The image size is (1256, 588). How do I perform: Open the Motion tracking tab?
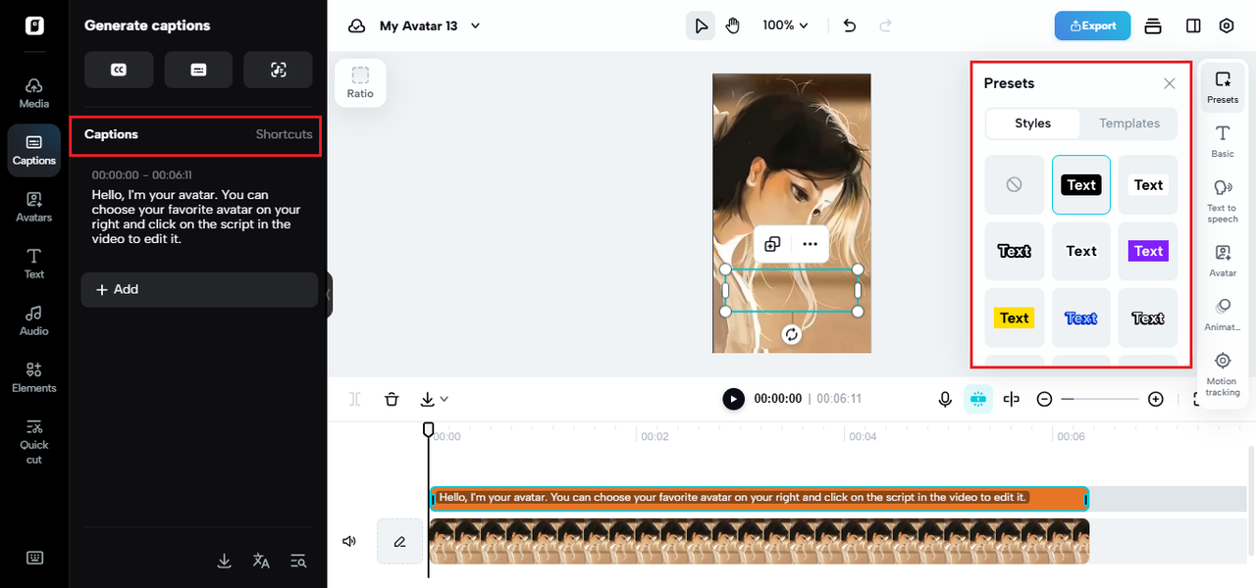pos(1223,374)
